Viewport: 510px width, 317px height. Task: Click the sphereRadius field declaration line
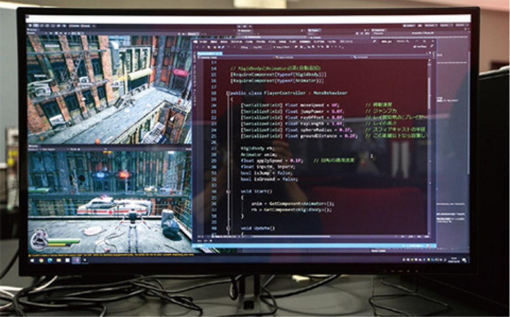pos(296,130)
